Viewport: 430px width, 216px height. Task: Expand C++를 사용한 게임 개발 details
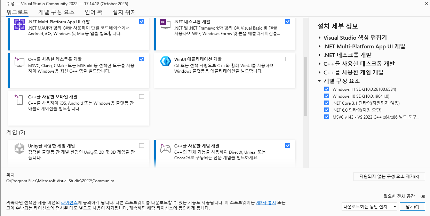pyautogui.click(x=319, y=72)
